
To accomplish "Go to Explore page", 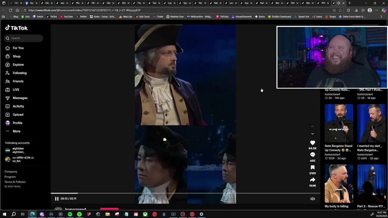I will pyautogui.click(x=18, y=64).
